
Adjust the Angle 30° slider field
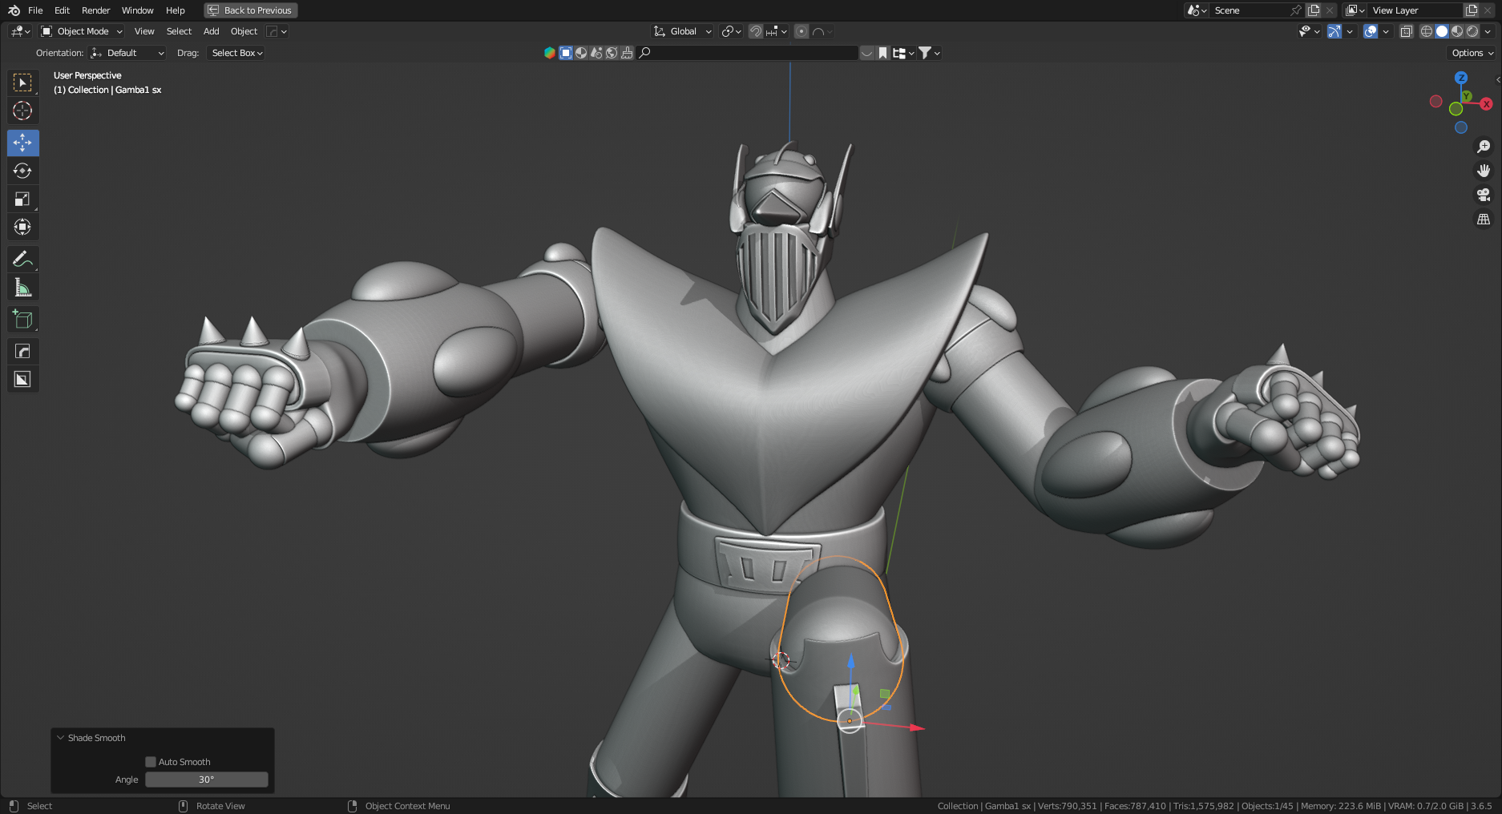(207, 780)
